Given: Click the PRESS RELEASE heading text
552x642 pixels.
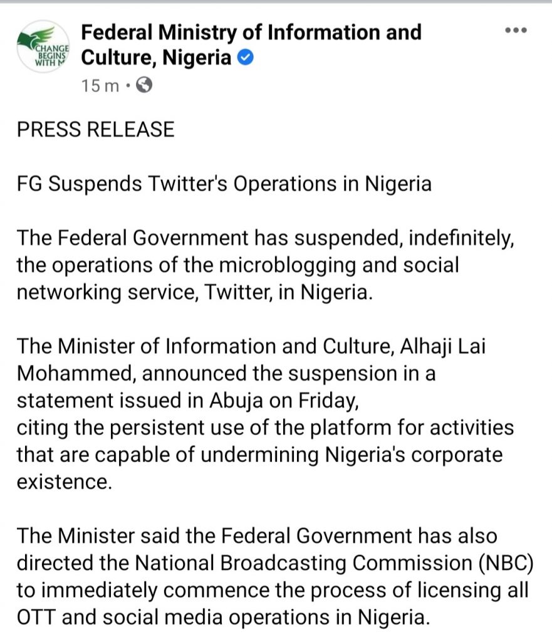Looking at the screenshot, I should coord(96,129).
